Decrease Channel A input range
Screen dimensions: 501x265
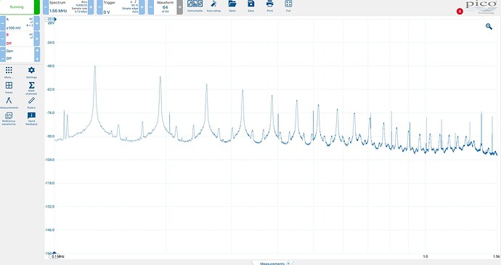(3, 23)
